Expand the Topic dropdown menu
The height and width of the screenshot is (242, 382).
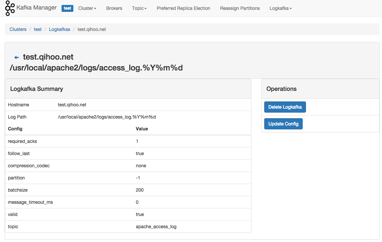(x=140, y=8)
